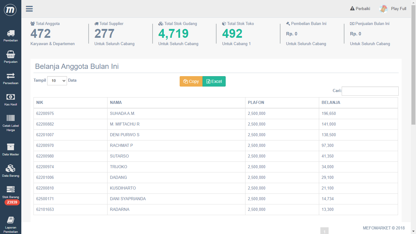Click the MefoMarket logo icon
Viewport: 416px width, 234px height.
[10, 10]
